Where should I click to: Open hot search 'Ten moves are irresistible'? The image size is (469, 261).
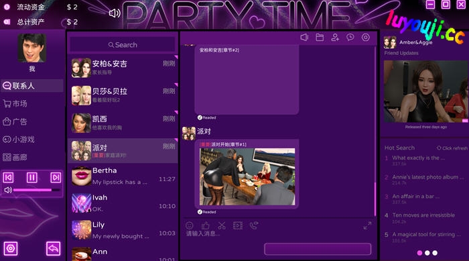pyautogui.click(x=423, y=215)
